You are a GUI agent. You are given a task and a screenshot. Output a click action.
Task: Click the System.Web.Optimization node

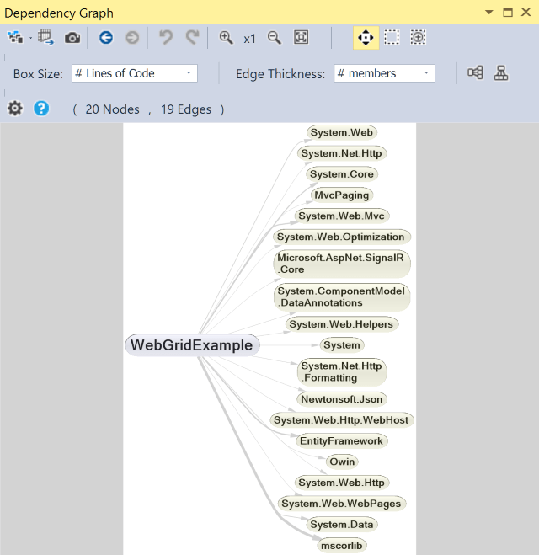point(341,237)
